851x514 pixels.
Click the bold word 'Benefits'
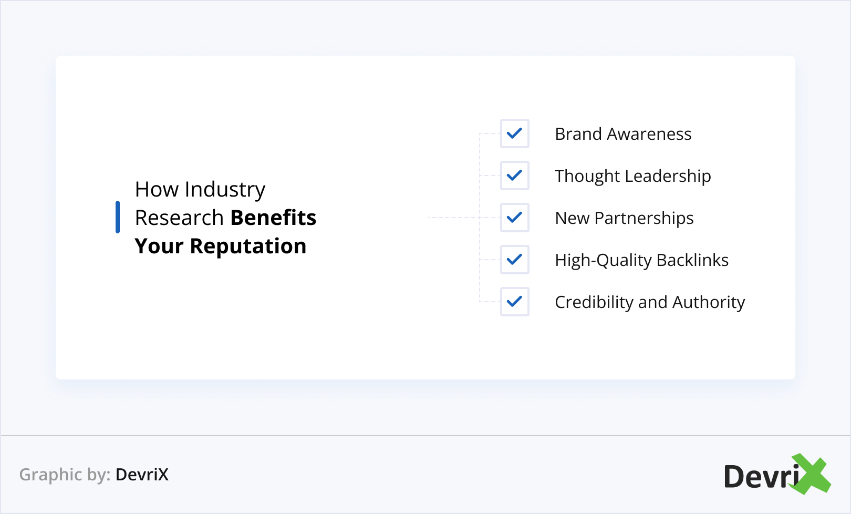pyautogui.click(x=273, y=218)
